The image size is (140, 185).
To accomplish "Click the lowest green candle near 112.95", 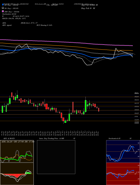I will [x=65, y=122].
